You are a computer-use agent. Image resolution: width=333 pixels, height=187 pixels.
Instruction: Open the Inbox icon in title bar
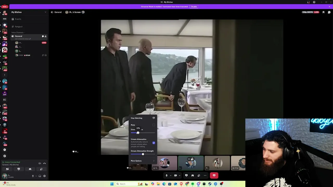pos(309,2)
